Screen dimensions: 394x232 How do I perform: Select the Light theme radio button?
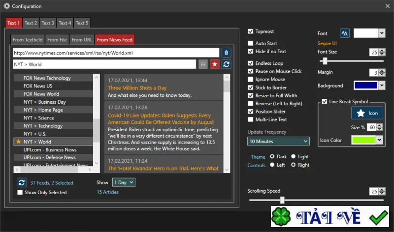tap(293, 156)
